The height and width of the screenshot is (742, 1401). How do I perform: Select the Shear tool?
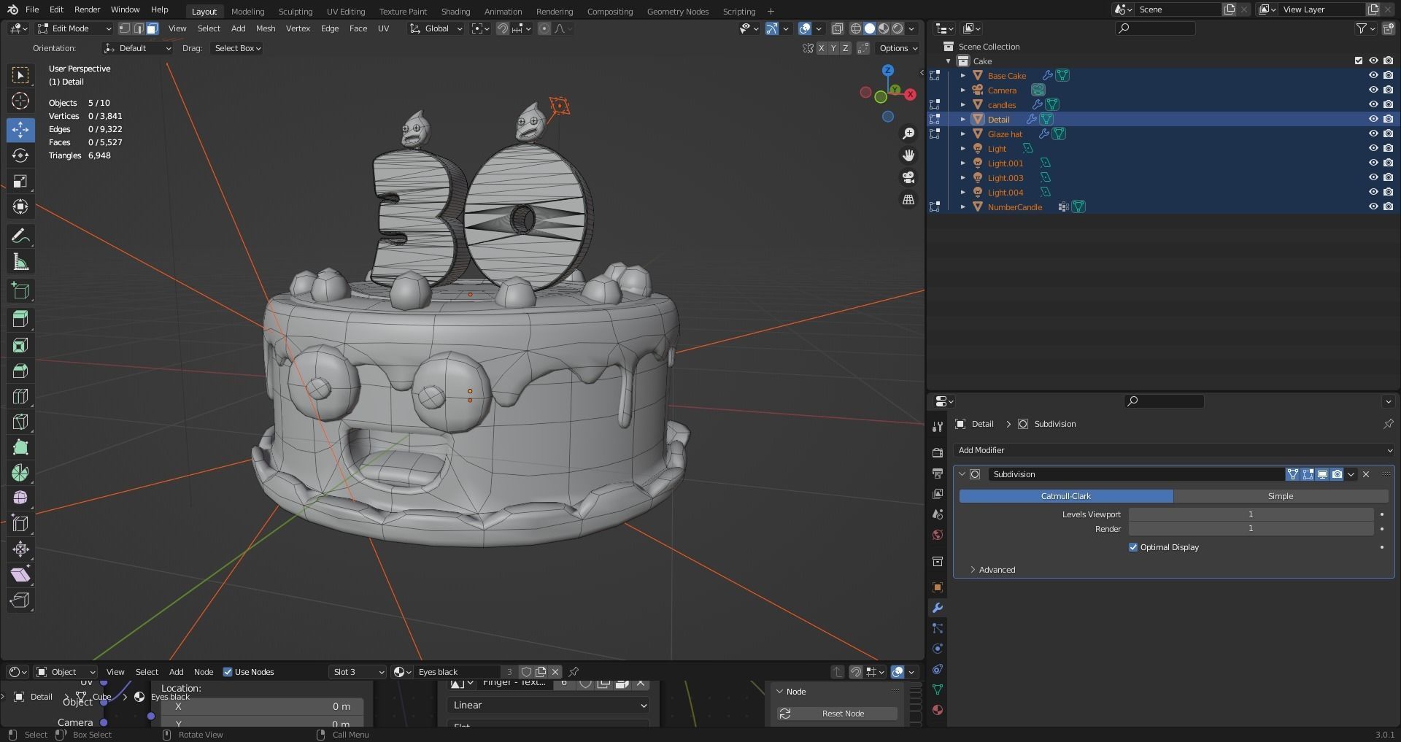tap(20, 575)
